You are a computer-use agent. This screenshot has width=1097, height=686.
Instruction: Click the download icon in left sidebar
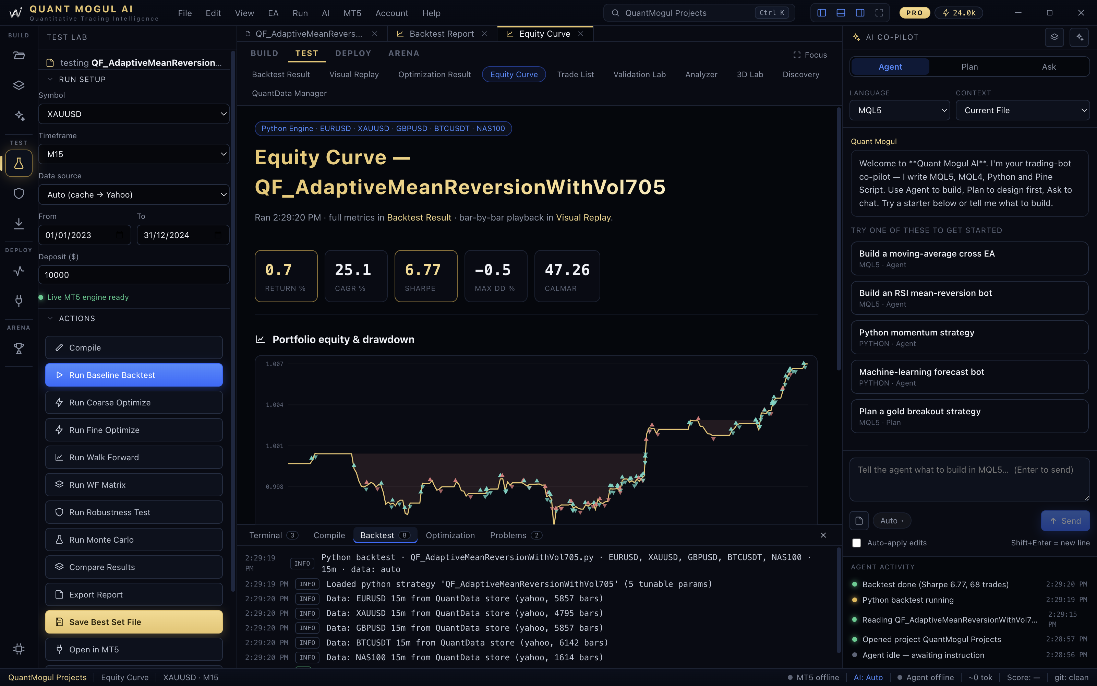[19, 223]
